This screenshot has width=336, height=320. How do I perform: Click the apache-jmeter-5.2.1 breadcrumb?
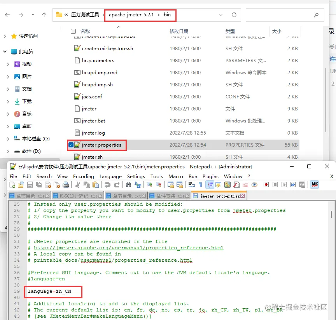coord(131,14)
